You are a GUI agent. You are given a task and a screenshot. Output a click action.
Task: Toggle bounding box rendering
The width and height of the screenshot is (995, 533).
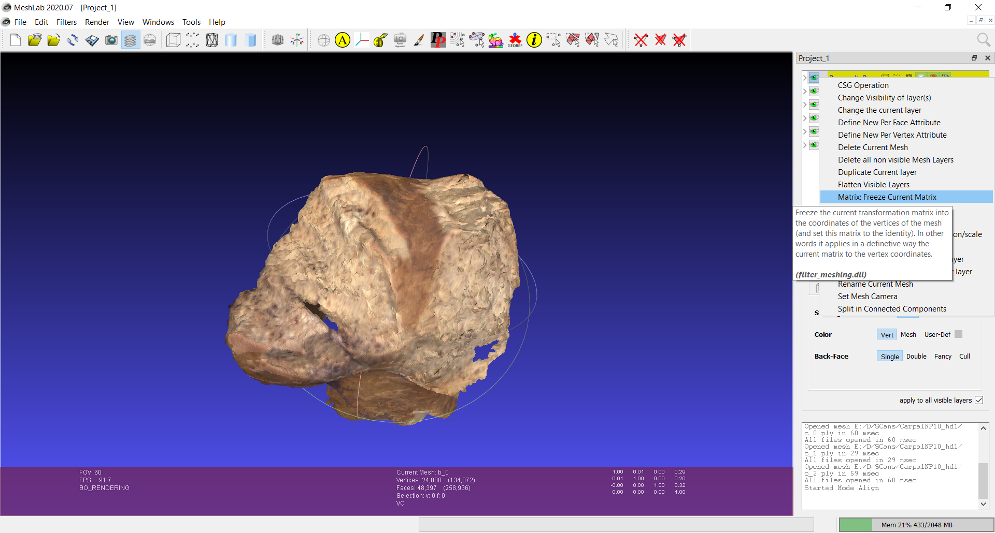coord(173,40)
